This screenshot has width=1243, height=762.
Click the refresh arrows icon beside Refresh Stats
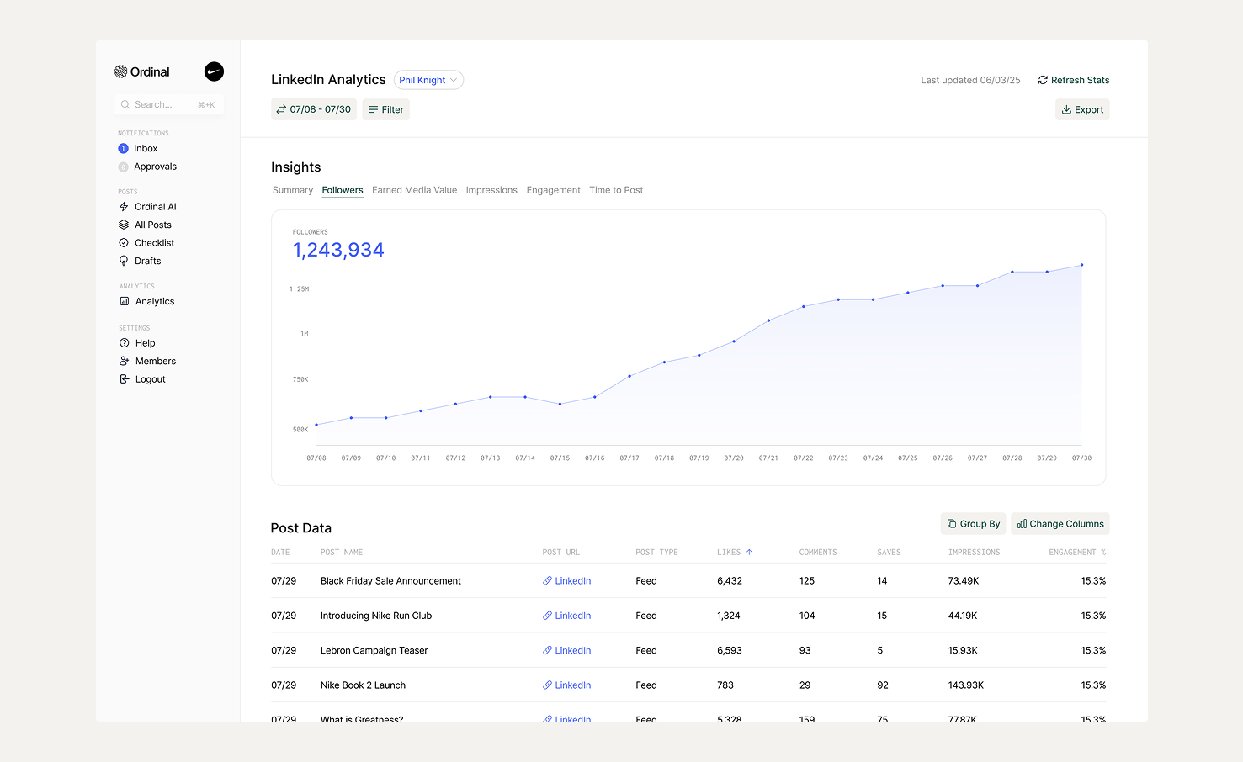click(x=1043, y=80)
